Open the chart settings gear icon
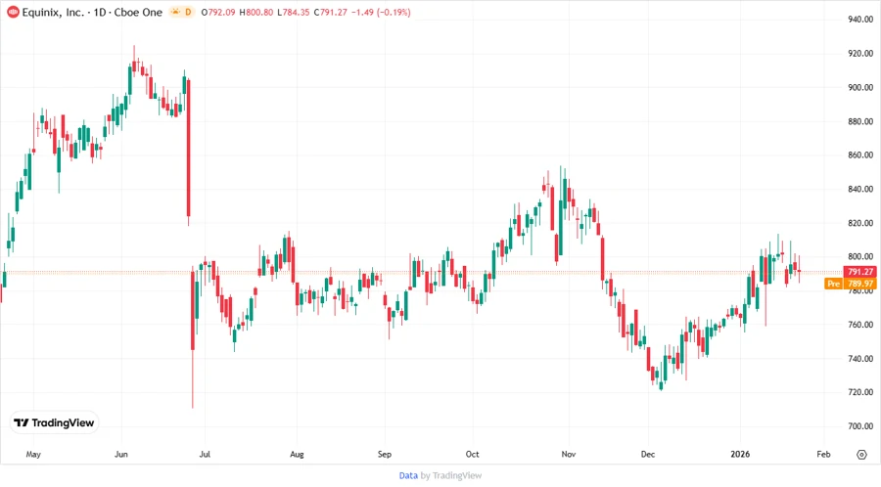This screenshot has width=881, height=487. 861,455
